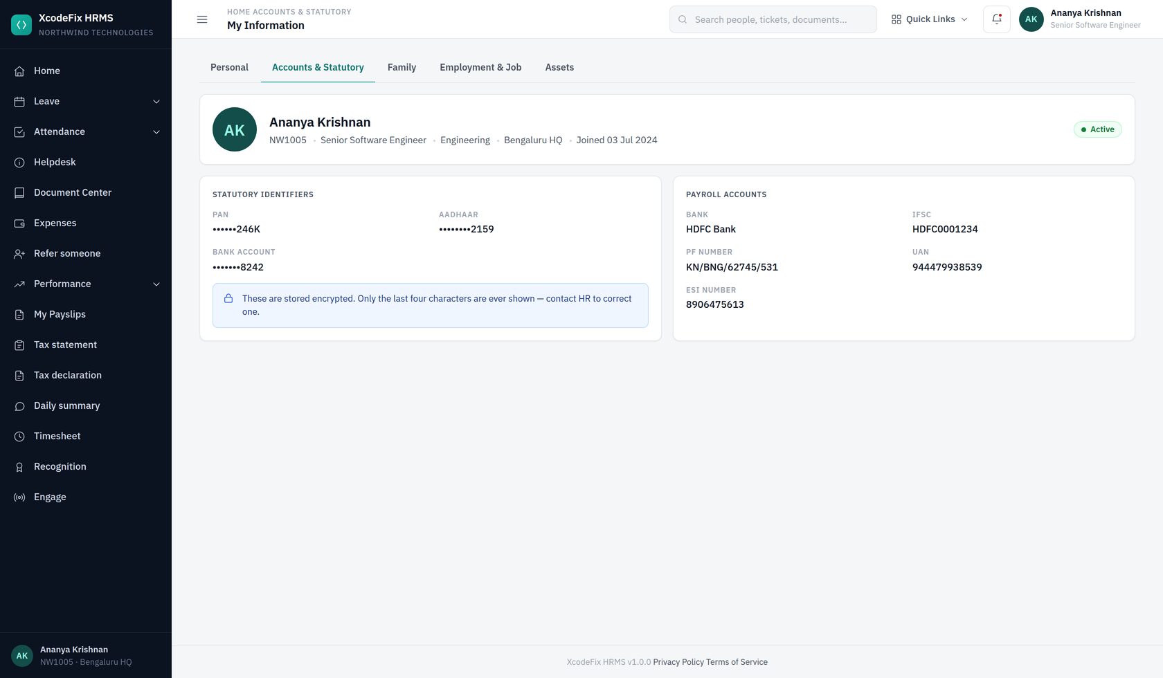This screenshot has height=678, width=1163.
Task: Click the Tax statement clipboard icon
Action: 19,345
